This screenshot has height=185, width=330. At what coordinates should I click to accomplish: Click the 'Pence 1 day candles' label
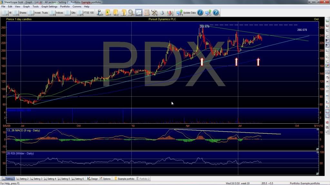(x=19, y=19)
